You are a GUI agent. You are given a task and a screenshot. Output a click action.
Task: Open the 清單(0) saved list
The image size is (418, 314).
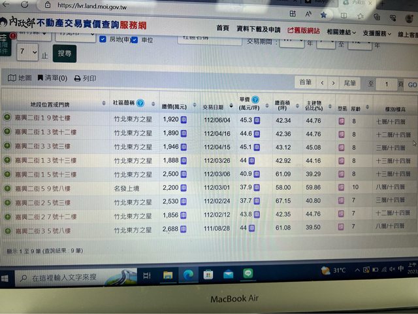52,78
